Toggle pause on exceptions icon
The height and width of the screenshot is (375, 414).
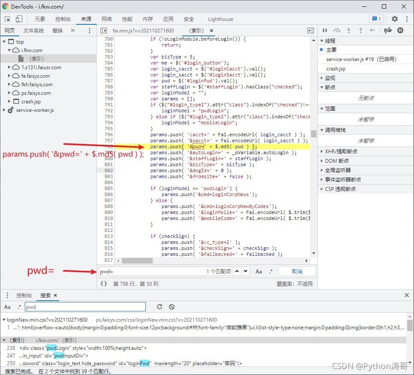400,31
